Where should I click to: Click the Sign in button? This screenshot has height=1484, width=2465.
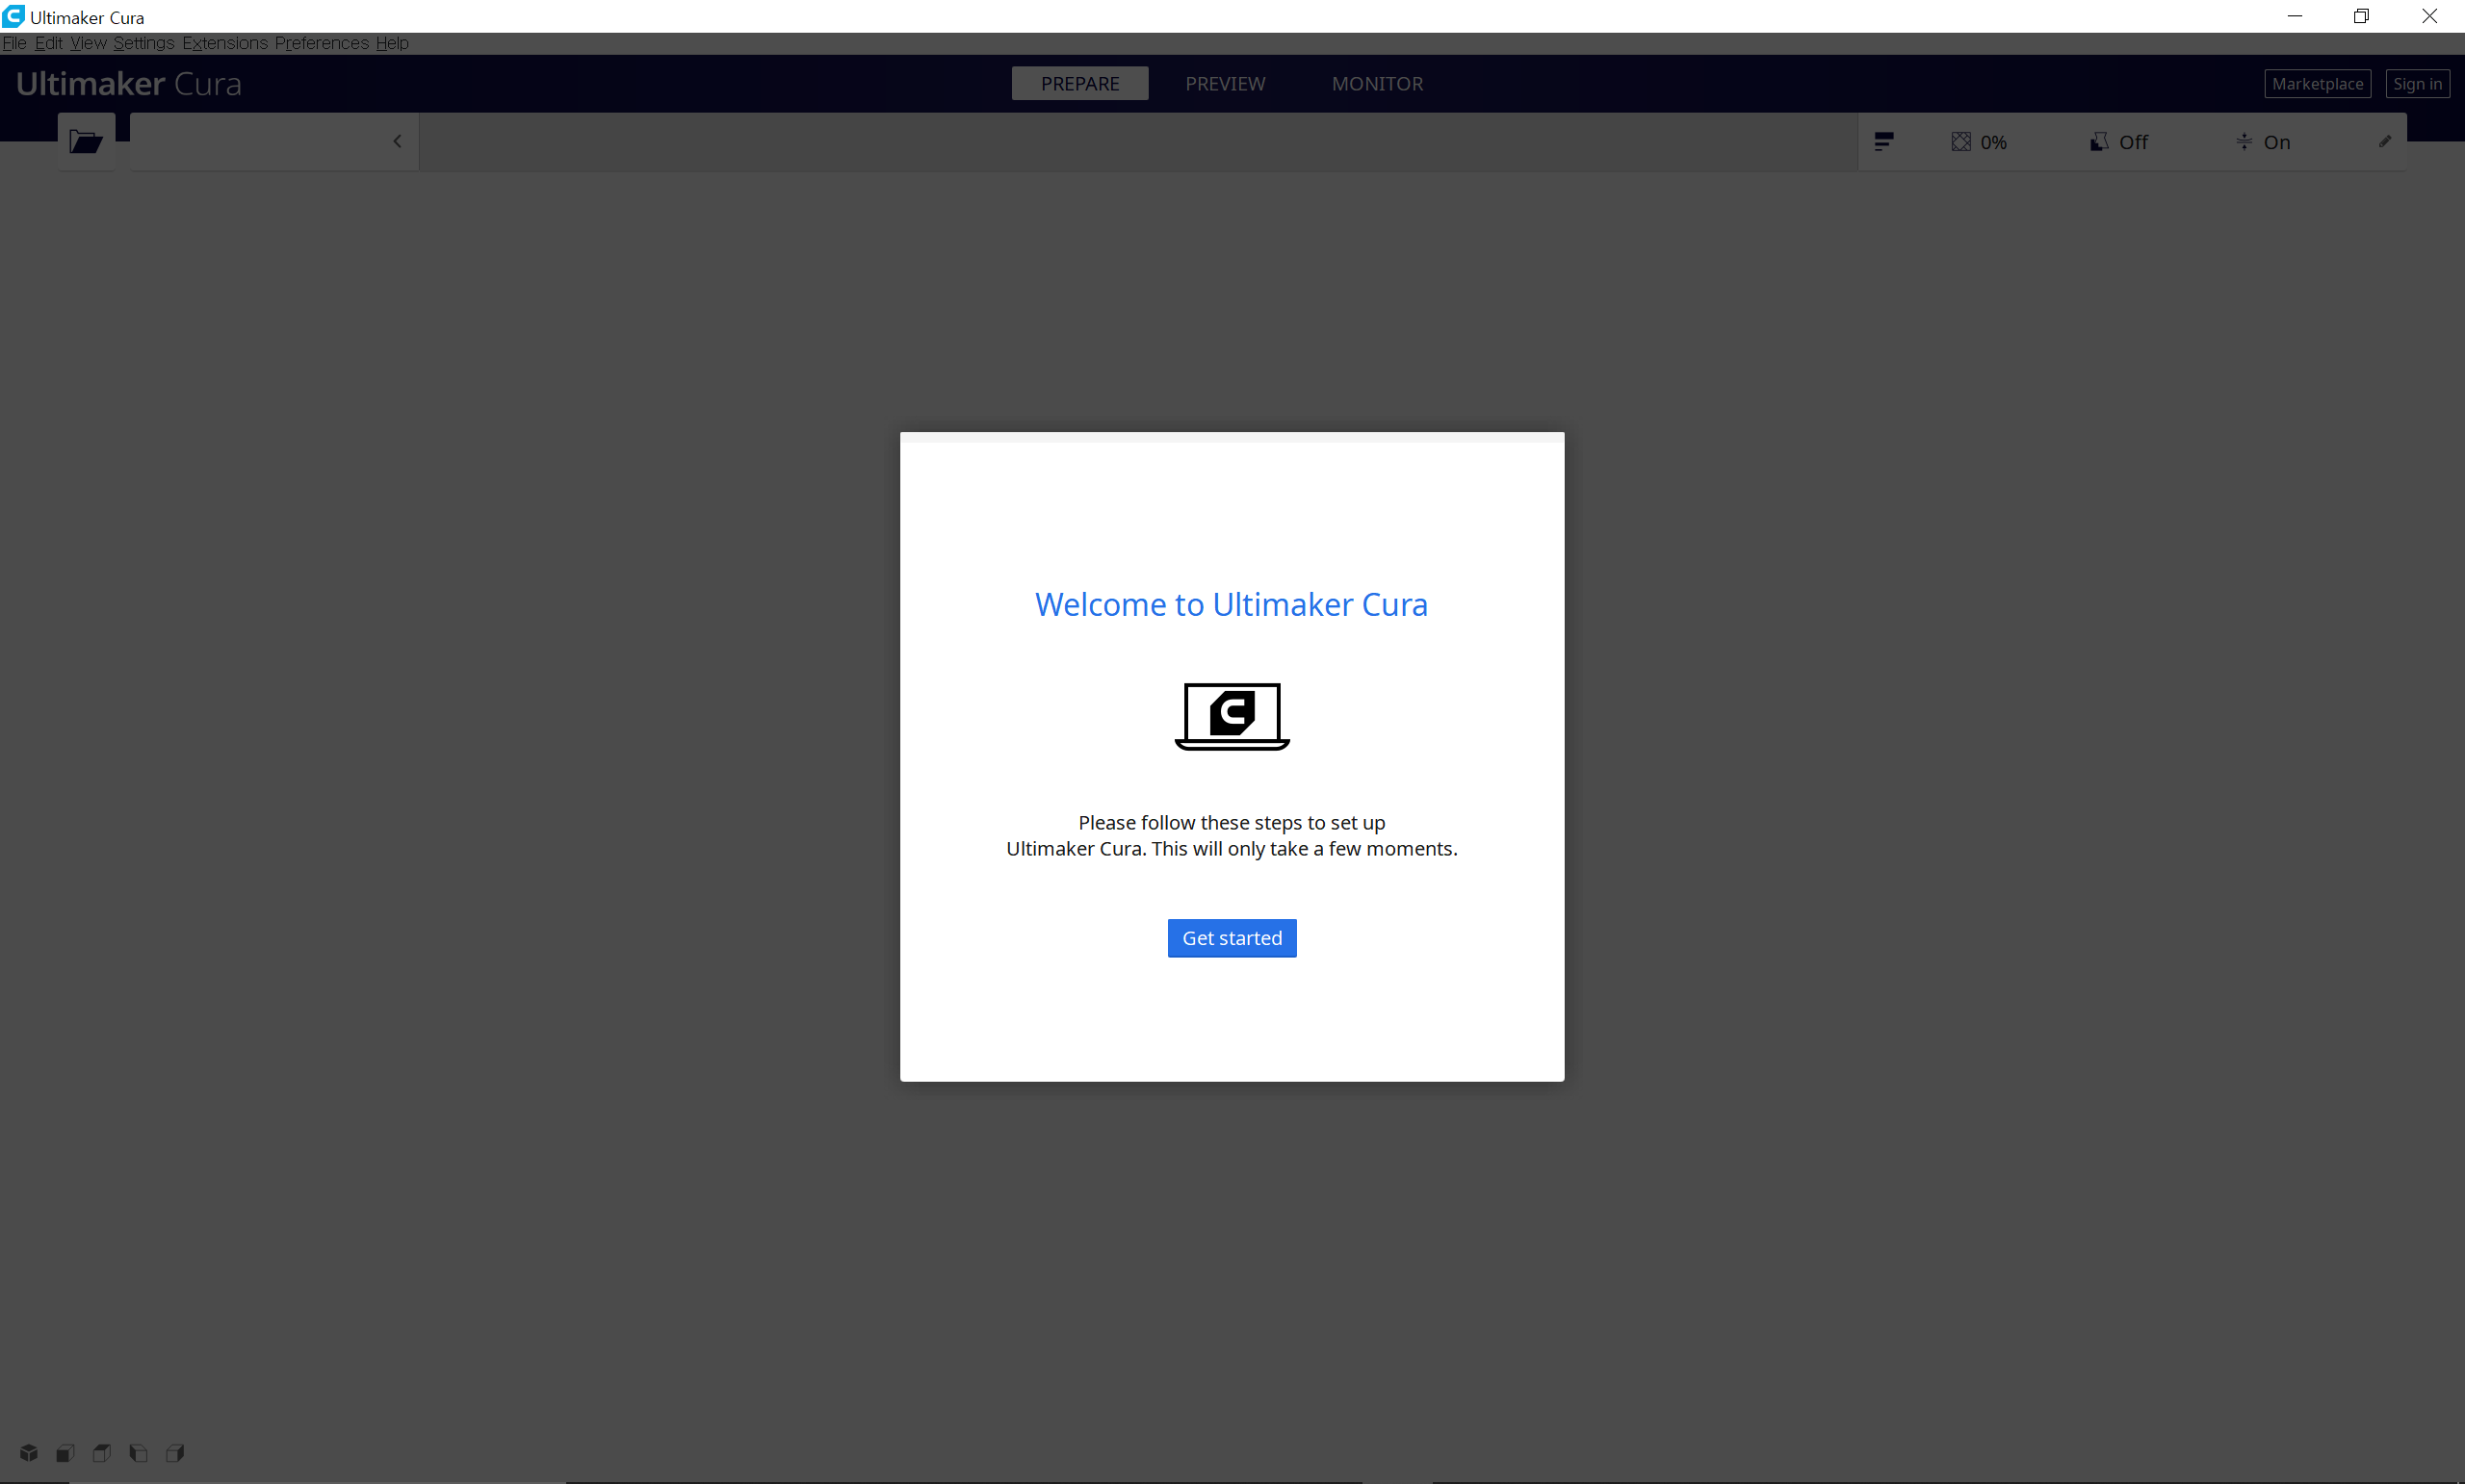2417,84
